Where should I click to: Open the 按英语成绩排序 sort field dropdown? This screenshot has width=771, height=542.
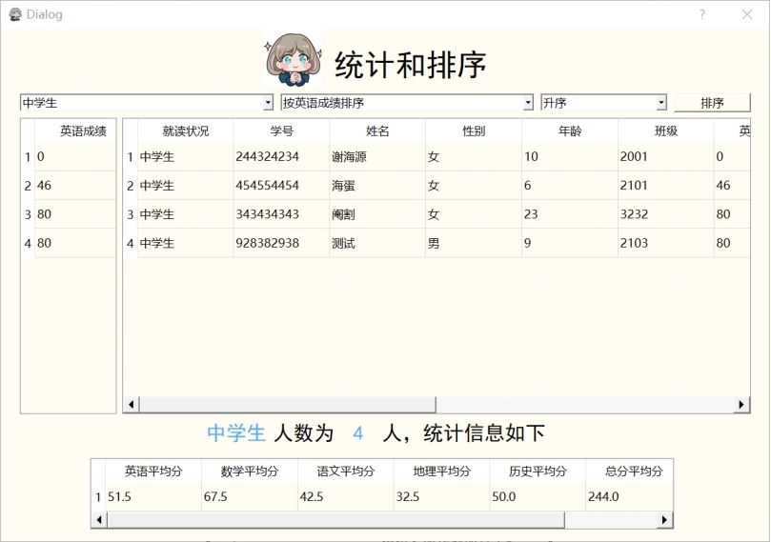click(x=407, y=103)
